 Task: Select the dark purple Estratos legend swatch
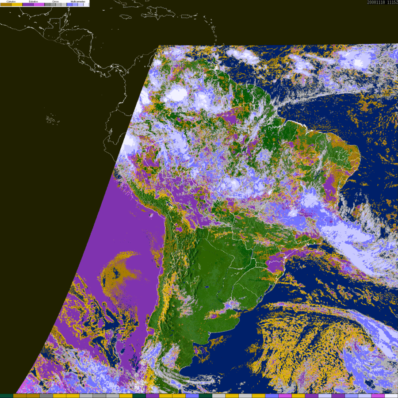coord(28,4)
